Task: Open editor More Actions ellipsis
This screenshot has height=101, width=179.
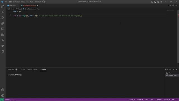Action: pos(176,6)
